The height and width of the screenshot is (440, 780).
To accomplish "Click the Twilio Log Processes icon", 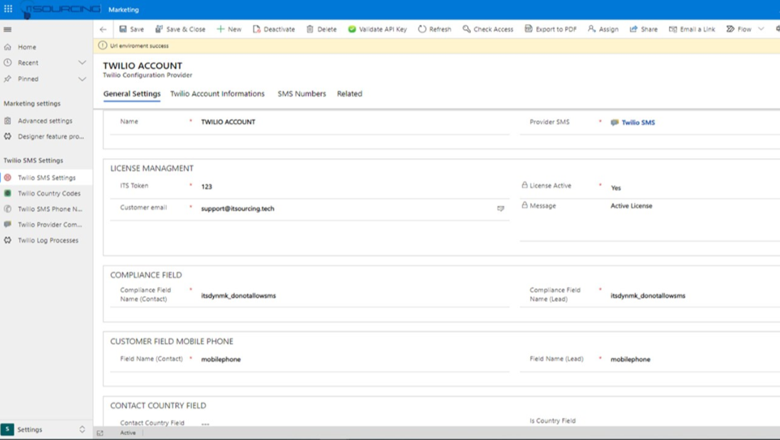I will tap(7, 240).
